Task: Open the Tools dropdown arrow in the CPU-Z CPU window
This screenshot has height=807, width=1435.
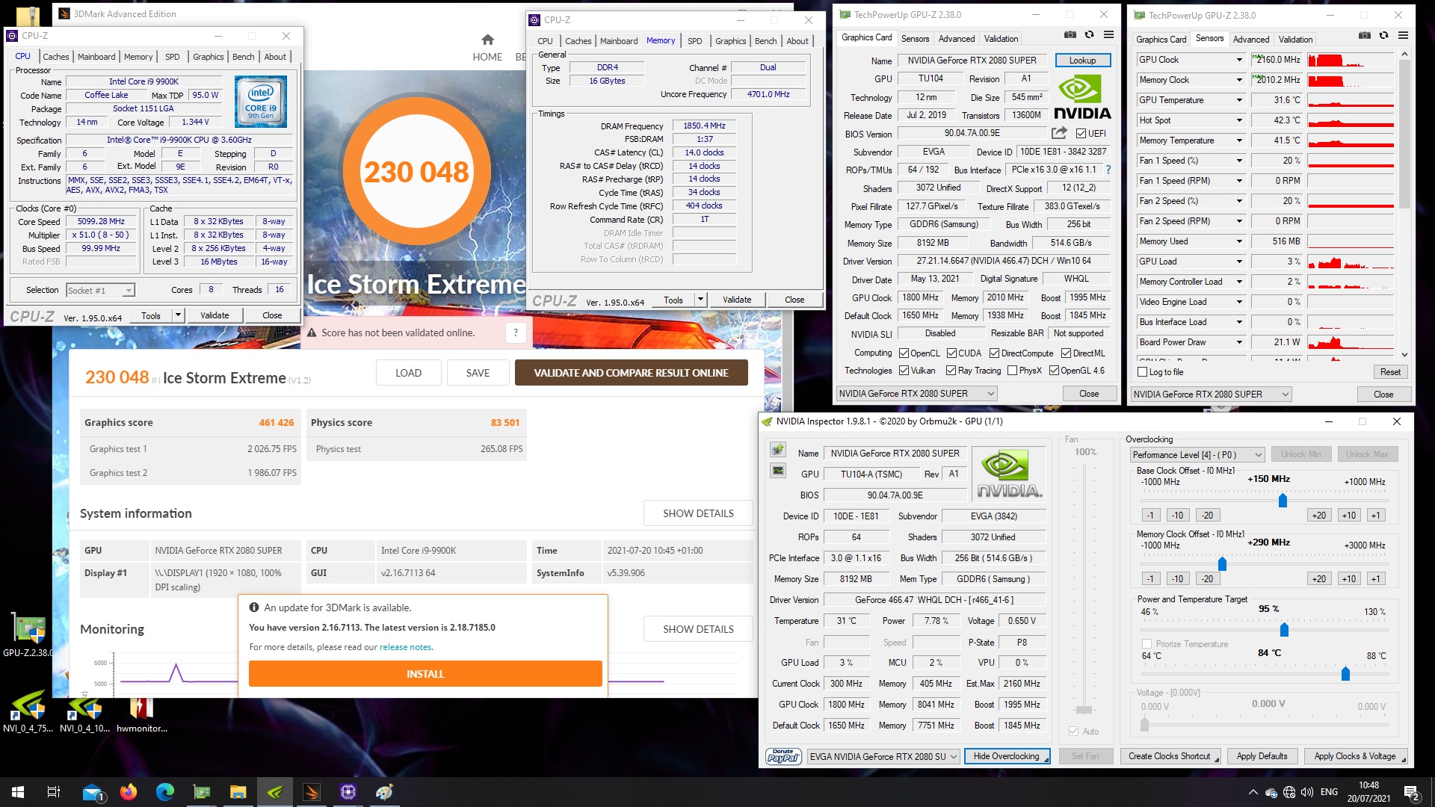Action: (178, 315)
